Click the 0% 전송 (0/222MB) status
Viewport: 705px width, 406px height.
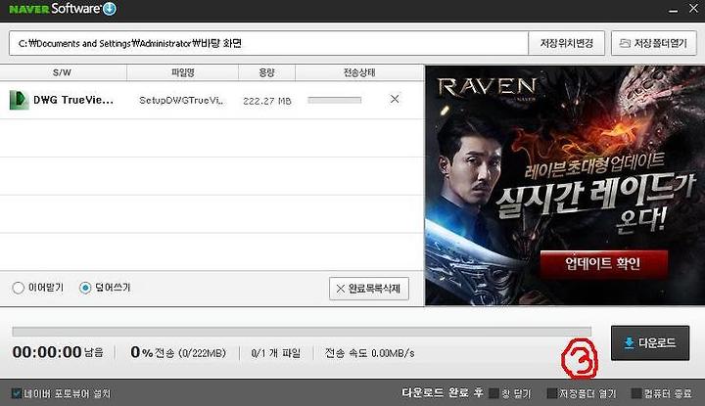pos(178,352)
